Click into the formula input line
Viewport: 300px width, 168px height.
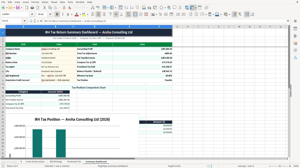[x=164, y=21]
